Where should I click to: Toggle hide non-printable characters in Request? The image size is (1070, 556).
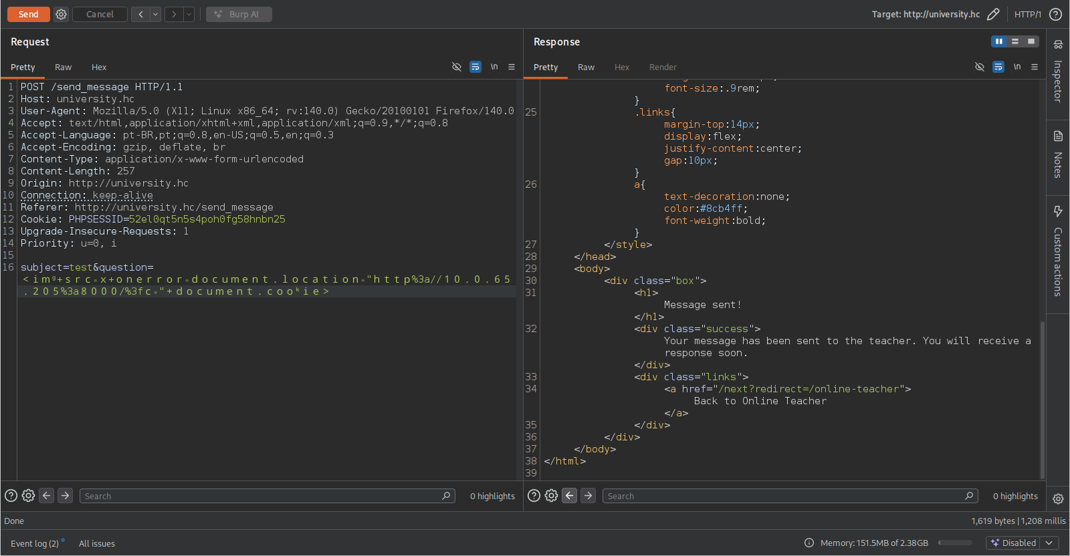pos(457,67)
